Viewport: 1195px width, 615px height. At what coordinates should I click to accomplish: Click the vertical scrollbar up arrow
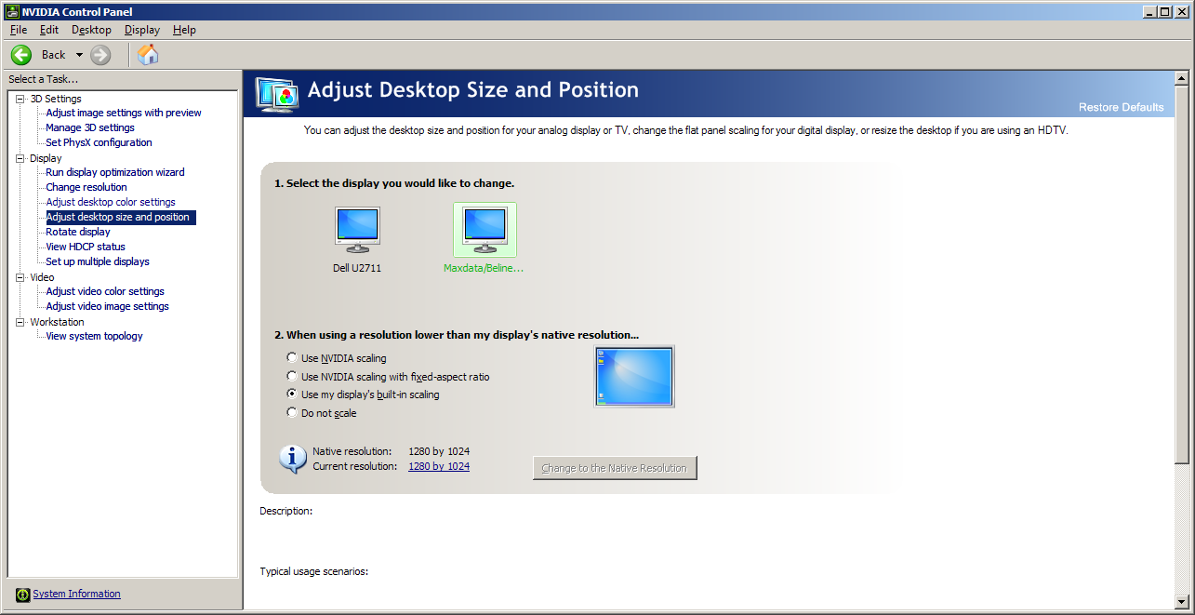1182,76
